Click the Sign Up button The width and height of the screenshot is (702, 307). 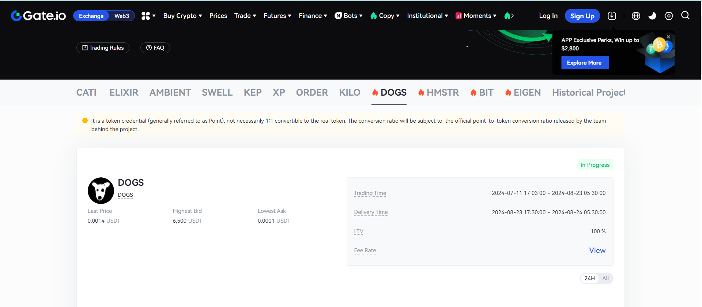[x=582, y=16]
